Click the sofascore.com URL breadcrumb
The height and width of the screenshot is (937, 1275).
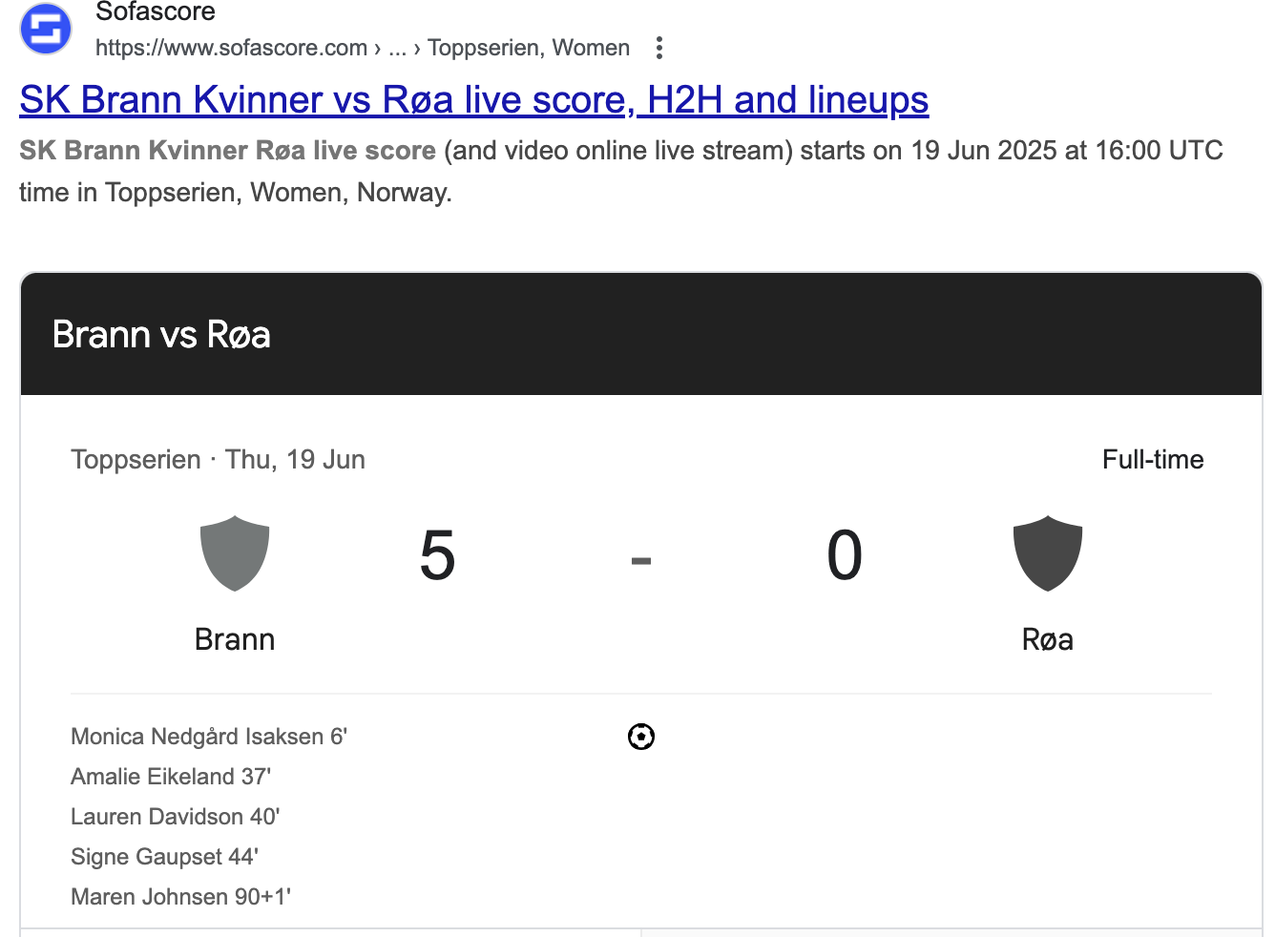coord(363,48)
